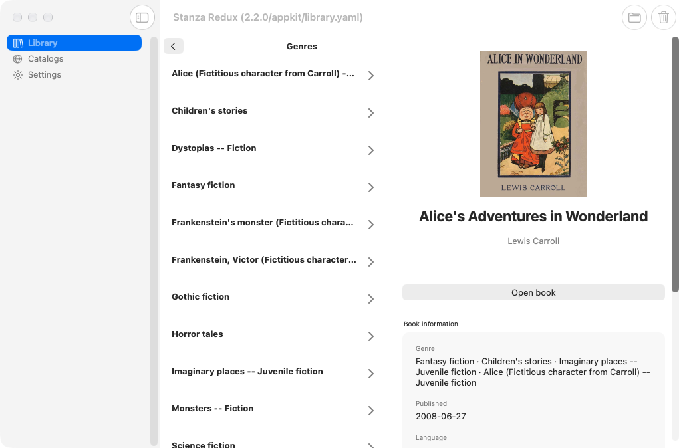Click the sidebar vertical scrollbar
Screen dimensions: 681x448
tap(154, 241)
